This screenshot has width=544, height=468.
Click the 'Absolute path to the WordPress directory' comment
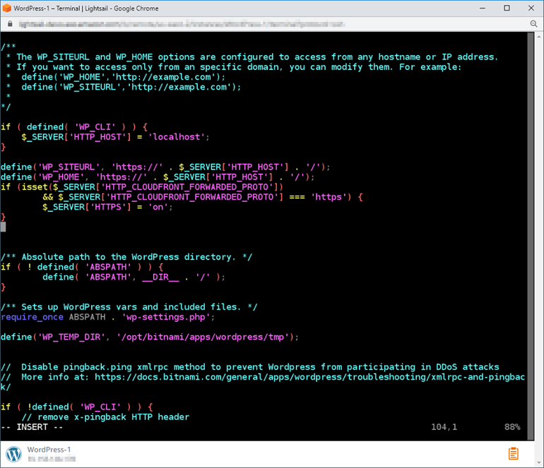[126, 257]
